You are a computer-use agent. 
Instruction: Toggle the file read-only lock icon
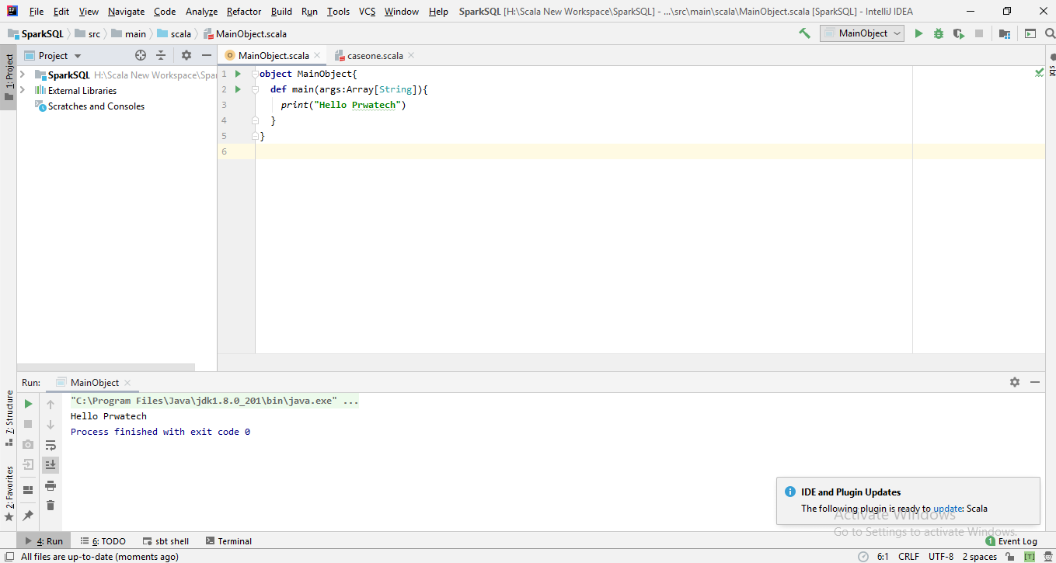pos(1009,557)
